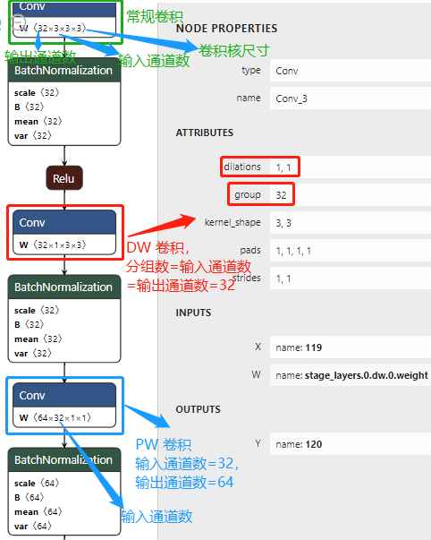
Task: Click the W input stage_layers.0.dw.0.weight
Action: click(x=351, y=375)
